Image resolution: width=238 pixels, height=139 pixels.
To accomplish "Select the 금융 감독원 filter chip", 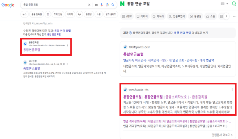I will (x=37, y=14).
